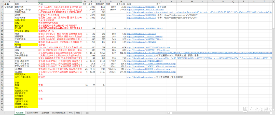Screen dimensions: 275x115
Task: Select the 全屋系统 cell
Action: pyautogui.click(x=9, y=7)
